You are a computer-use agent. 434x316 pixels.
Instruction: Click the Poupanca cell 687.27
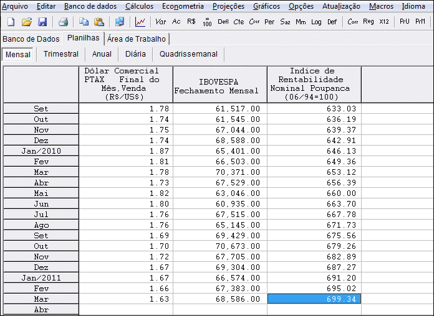[x=314, y=267]
